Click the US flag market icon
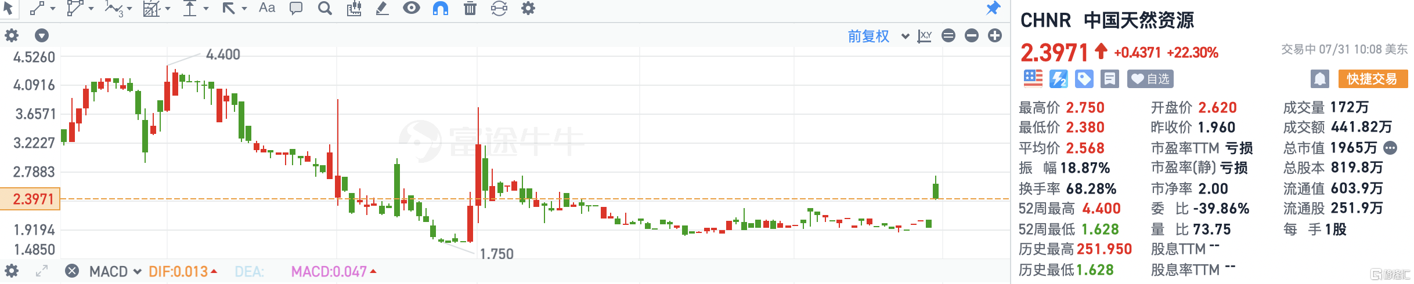 pyautogui.click(x=1033, y=78)
